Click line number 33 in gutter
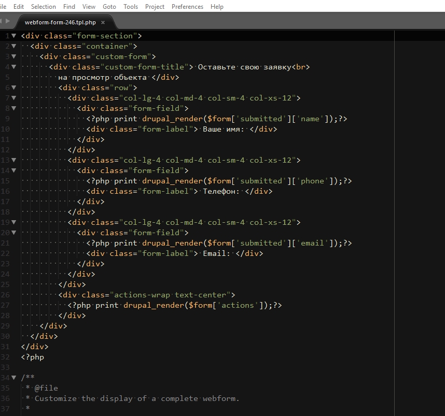 [5, 367]
